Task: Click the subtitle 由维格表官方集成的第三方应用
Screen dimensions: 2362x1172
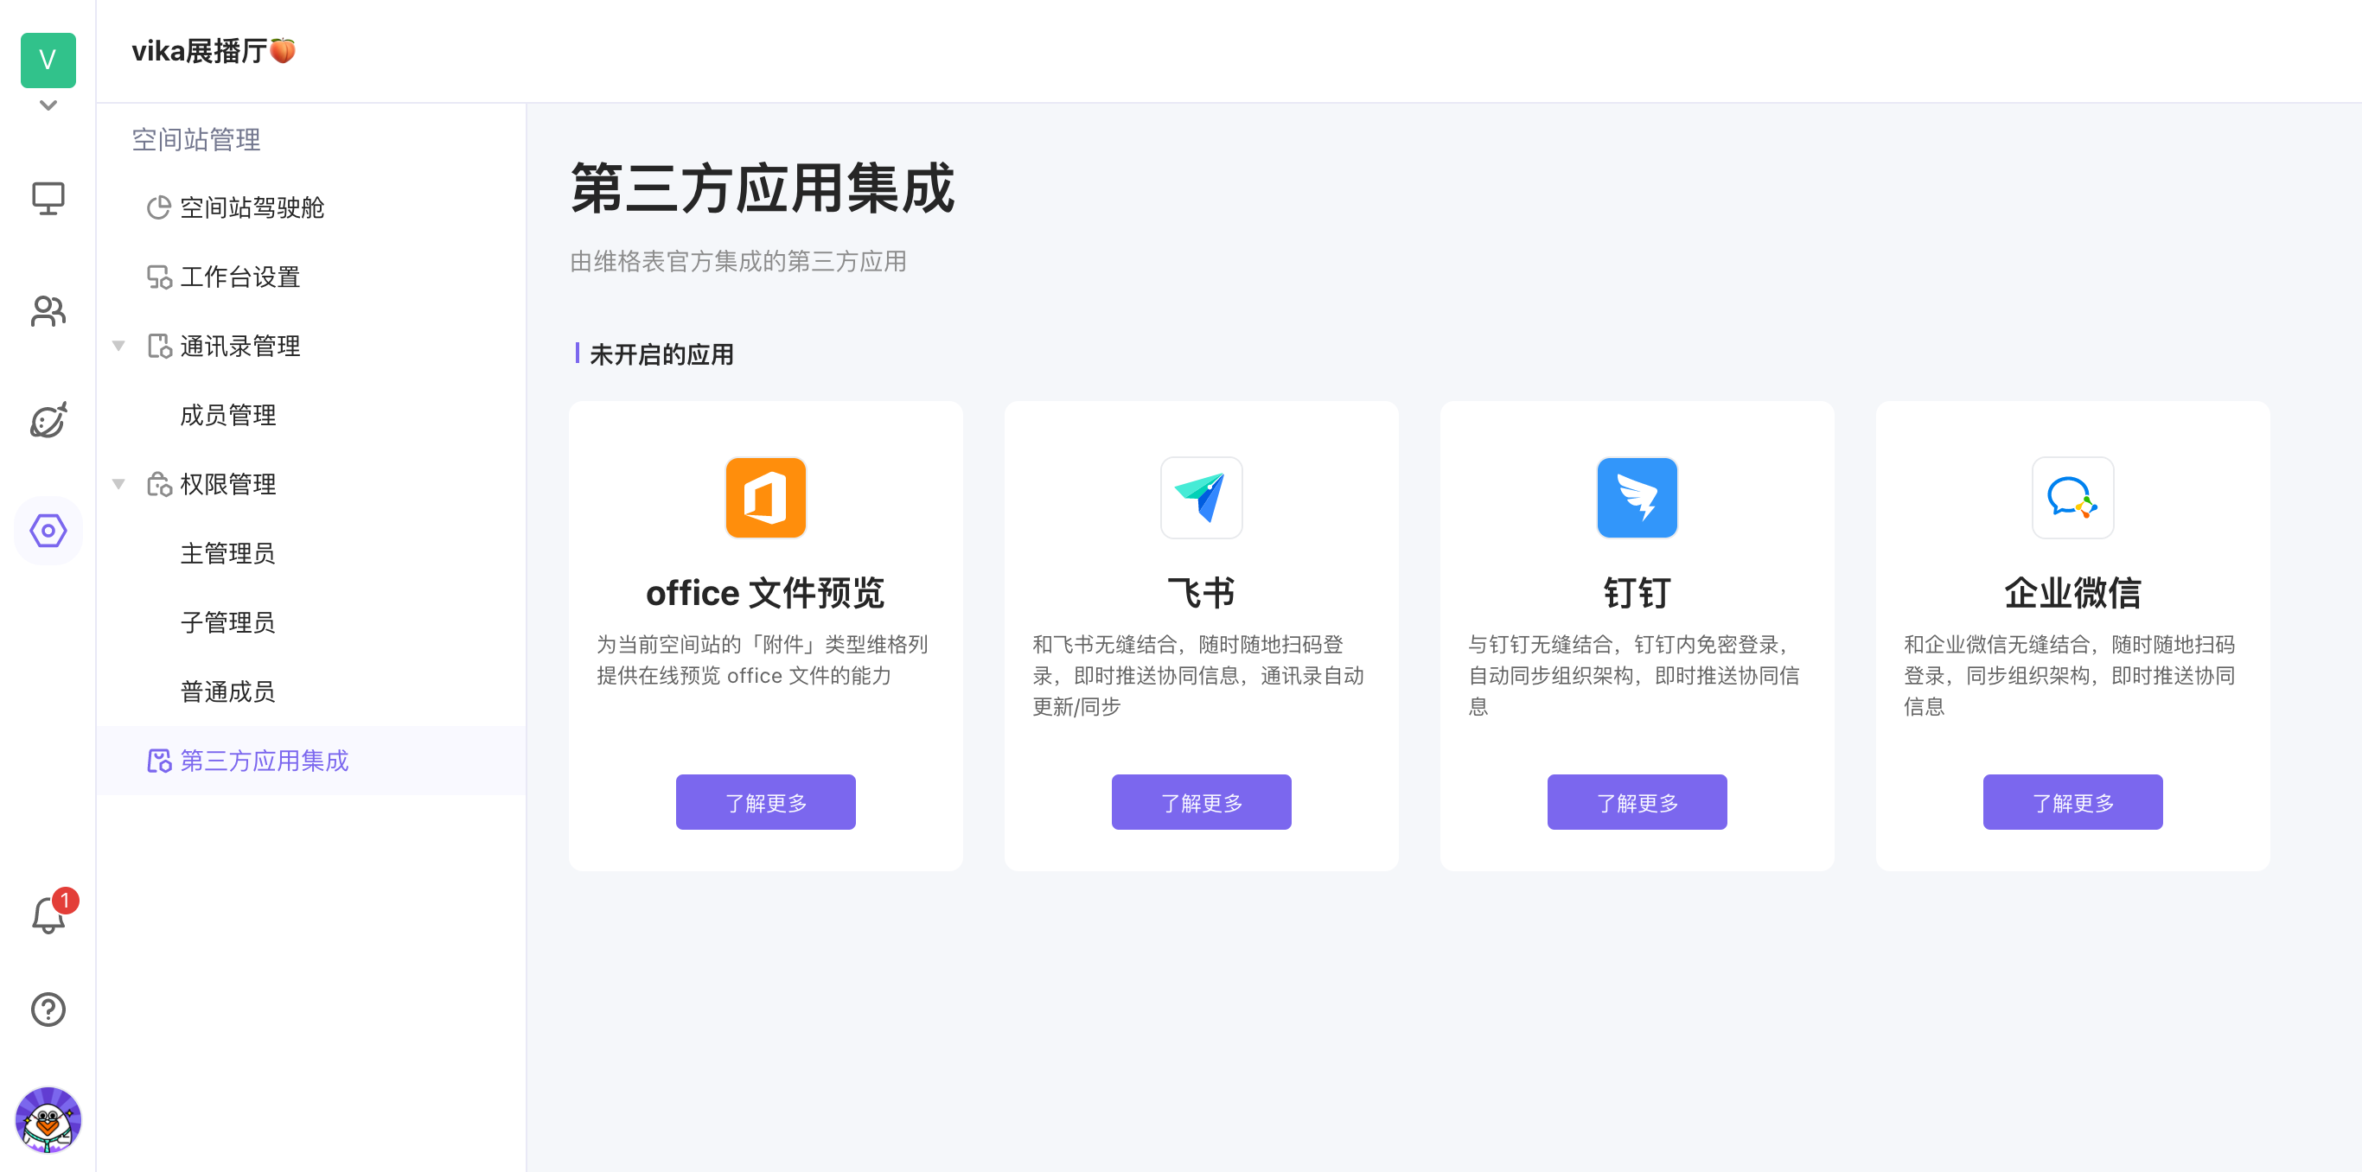Action: pos(738,261)
